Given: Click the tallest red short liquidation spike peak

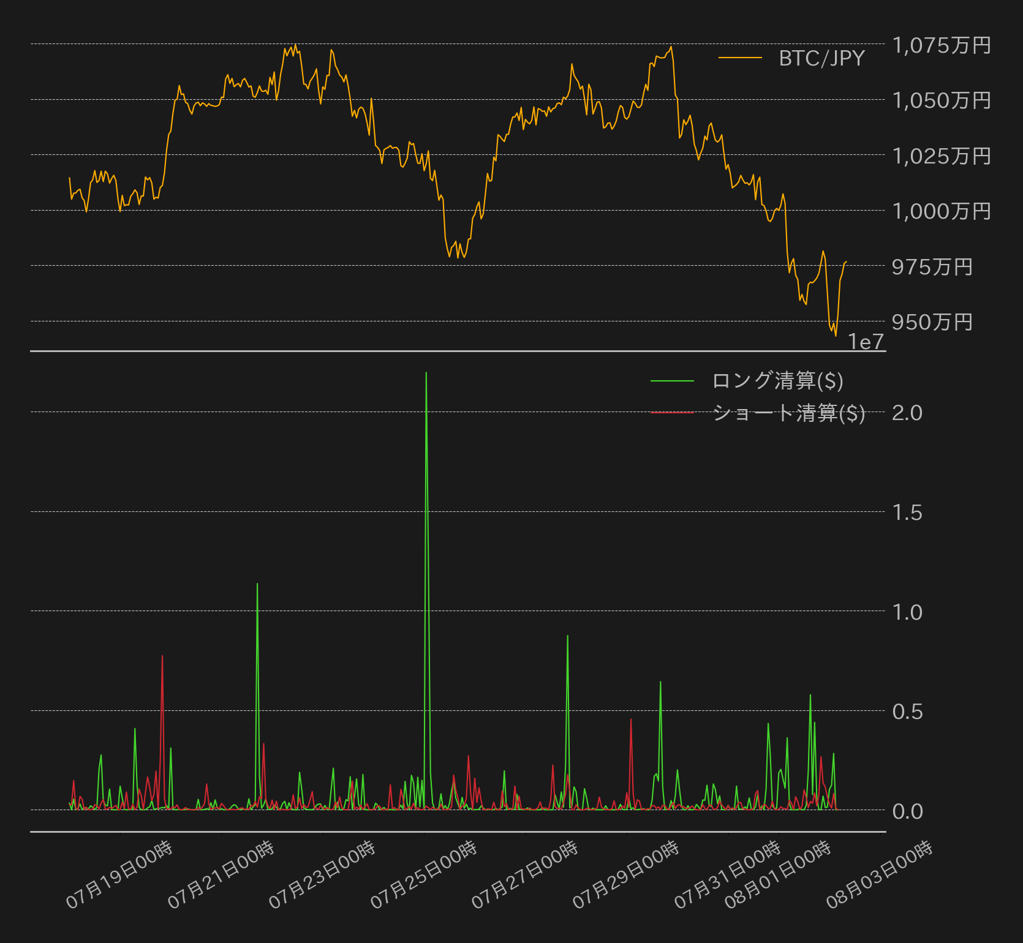Looking at the screenshot, I should pos(162,656).
